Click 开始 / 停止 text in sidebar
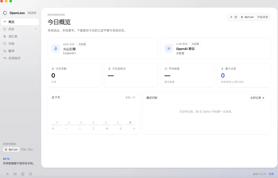 click(27, 149)
